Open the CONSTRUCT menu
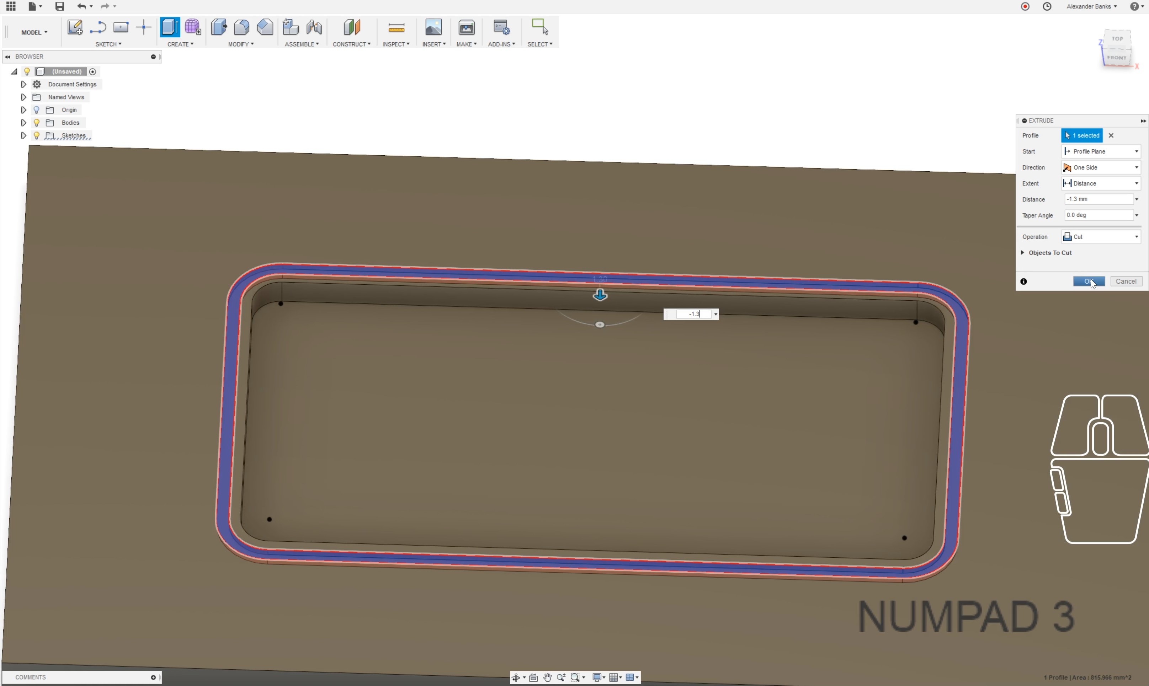 click(x=351, y=44)
